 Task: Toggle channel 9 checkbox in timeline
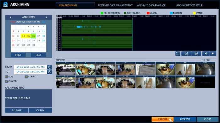57,35
